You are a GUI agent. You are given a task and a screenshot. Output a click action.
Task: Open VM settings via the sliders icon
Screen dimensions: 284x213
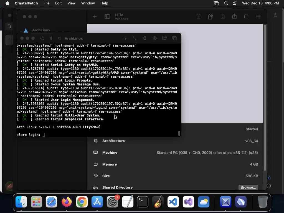tap(258, 17)
